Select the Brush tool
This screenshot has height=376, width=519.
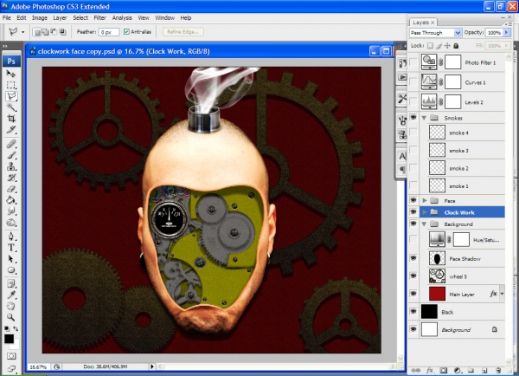[11, 155]
